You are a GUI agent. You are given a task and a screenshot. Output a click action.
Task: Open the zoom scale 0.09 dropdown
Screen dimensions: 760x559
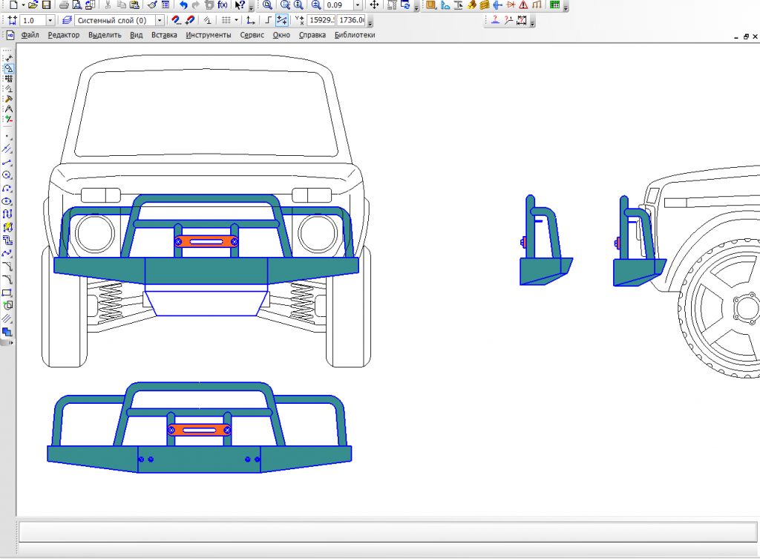click(x=358, y=5)
